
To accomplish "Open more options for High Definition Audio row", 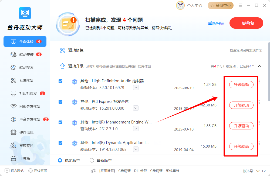I will tap(259, 82).
